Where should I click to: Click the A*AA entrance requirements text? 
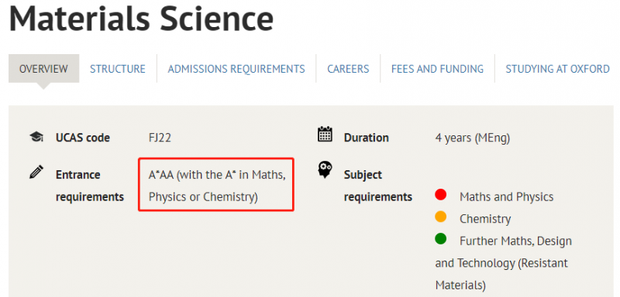(217, 186)
